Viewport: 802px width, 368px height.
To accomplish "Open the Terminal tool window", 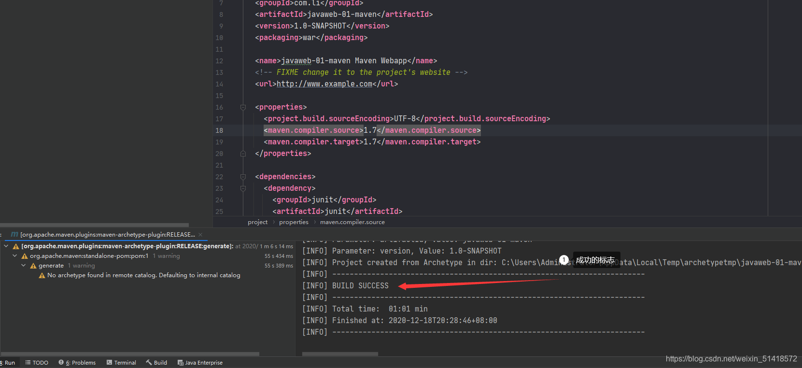I will point(122,363).
